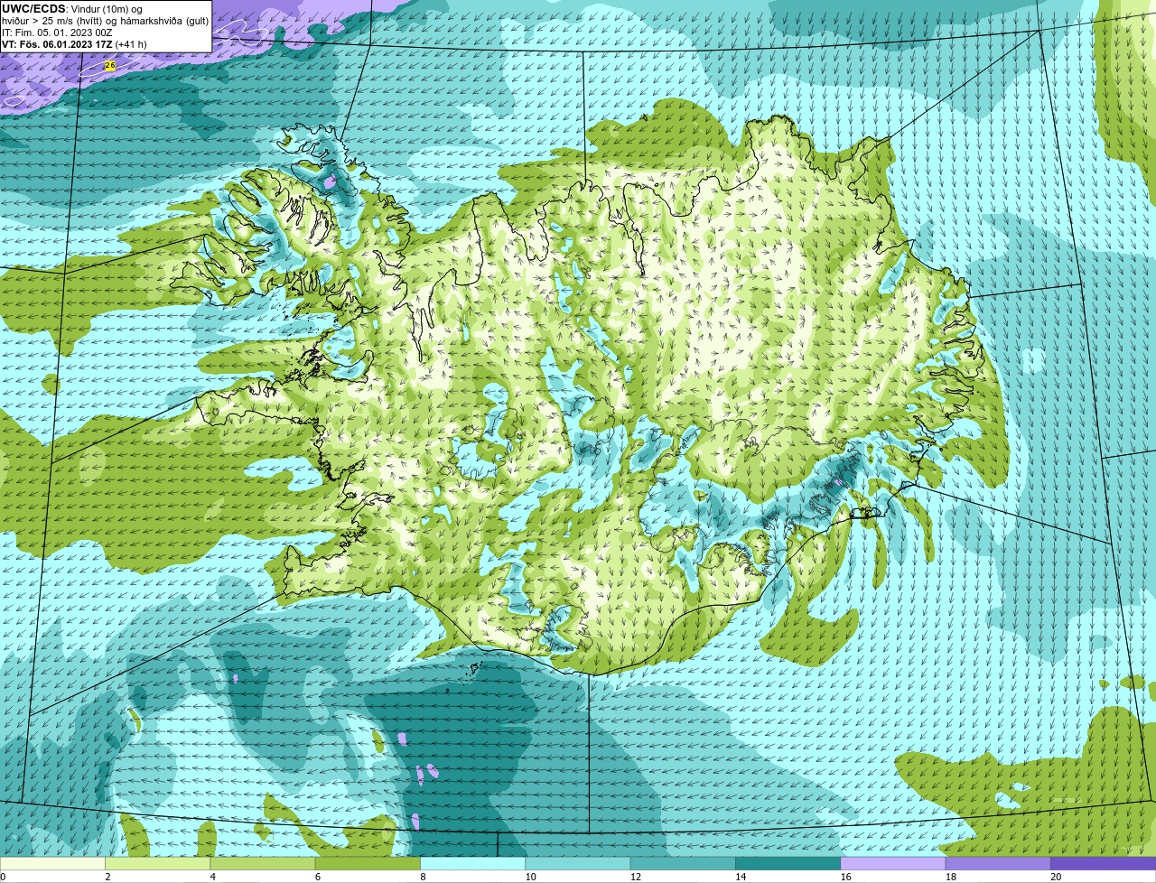Click the "Vindur (10m) og" caption text
Image resolution: width=1156 pixels, height=883 pixels.
(106, 9)
